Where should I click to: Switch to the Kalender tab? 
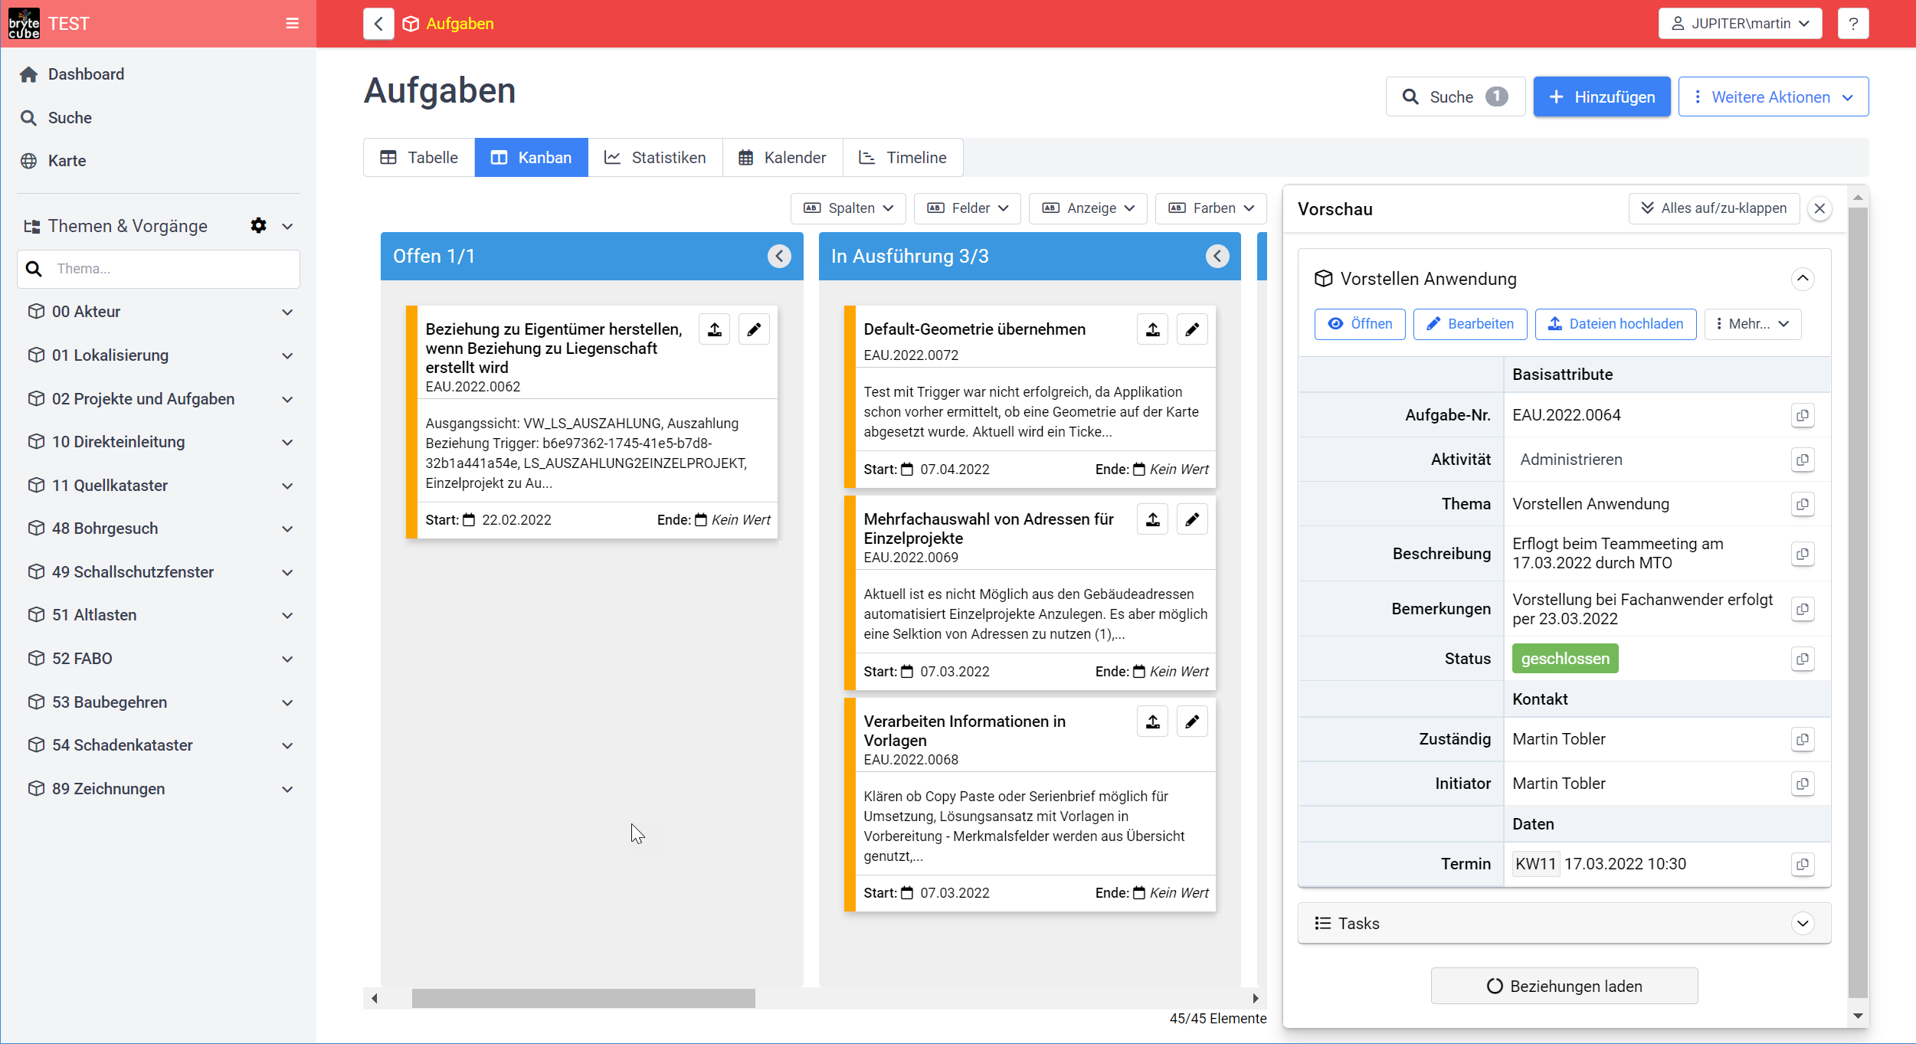(782, 158)
